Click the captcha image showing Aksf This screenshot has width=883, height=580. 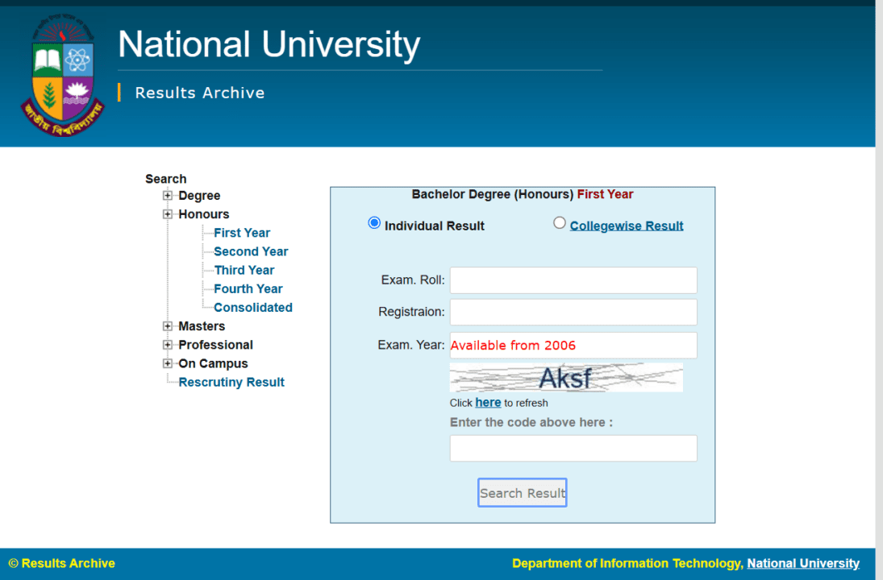pos(565,376)
